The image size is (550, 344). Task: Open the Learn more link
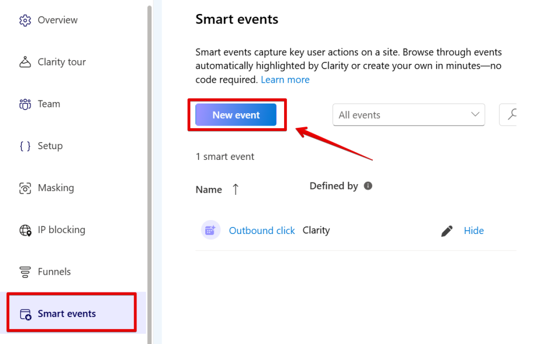point(285,79)
